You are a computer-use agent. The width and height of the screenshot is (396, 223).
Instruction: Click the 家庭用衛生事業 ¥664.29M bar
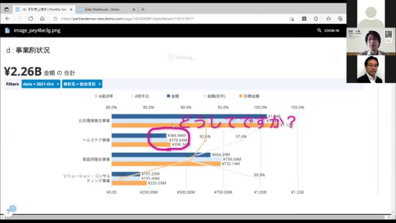click(161, 155)
